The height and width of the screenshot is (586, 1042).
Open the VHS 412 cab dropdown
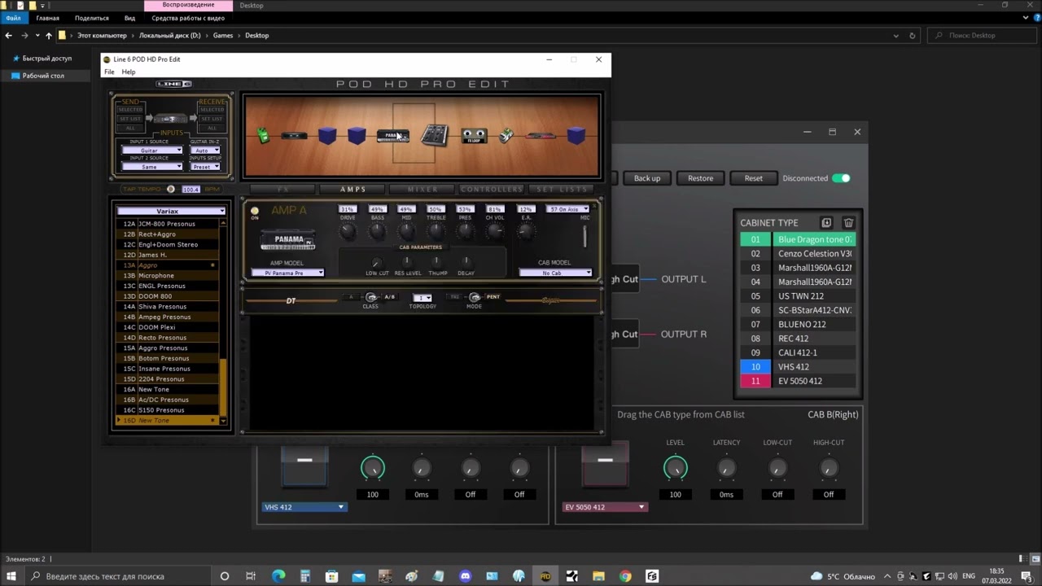point(304,507)
